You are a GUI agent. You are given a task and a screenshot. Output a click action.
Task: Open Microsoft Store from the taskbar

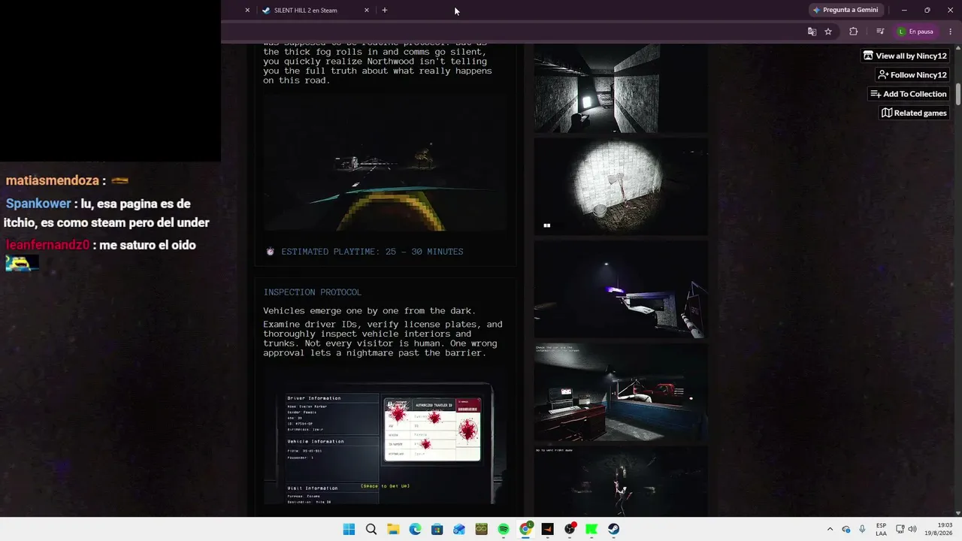[437, 529]
